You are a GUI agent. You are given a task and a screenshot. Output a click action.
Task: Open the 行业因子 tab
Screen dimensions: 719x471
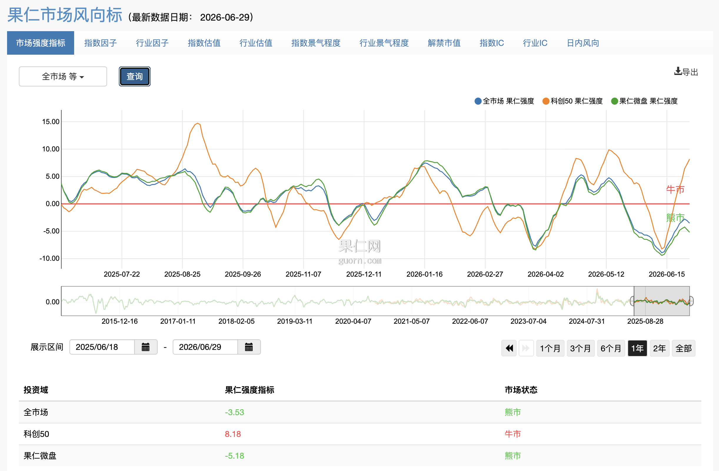[152, 43]
